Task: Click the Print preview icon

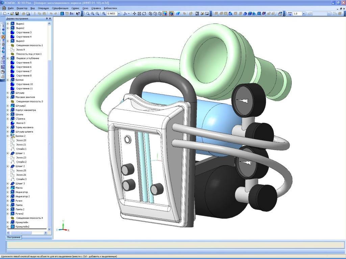Action: click(x=28, y=14)
